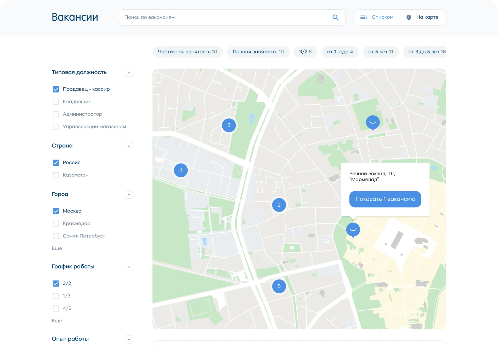Select the Частичная занятость 10 filter chip
Screen dimensions: 498x346
(x=188, y=52)
